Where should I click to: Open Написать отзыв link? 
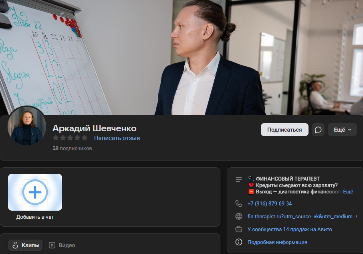click(x=117, y=138)
